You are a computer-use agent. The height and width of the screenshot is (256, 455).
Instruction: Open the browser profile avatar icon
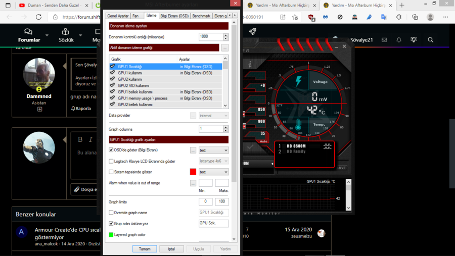(430, 17)
